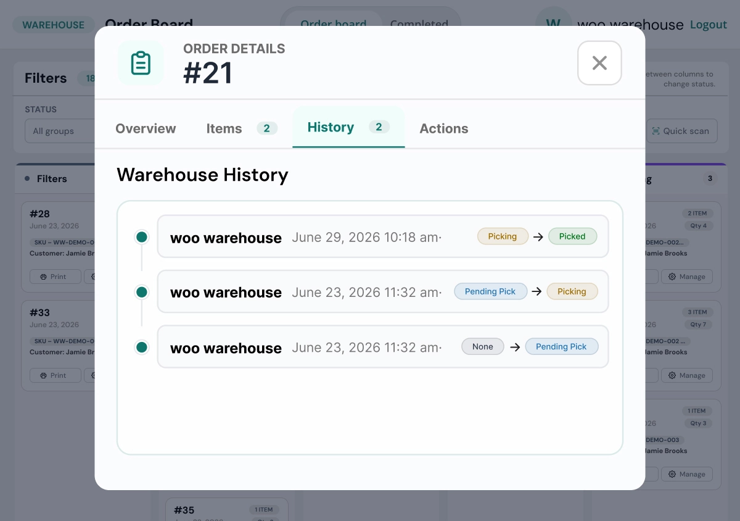Click Manage on the Qty 3 order card

click(x=686, y=474)
